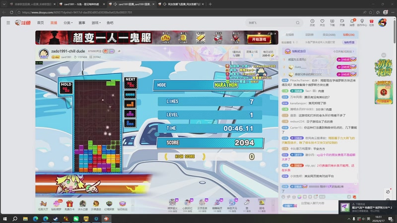Screen dimensions: 397x223
Task: Open the 开播 start-streaming icon
Action: click(x=342, y=23)
